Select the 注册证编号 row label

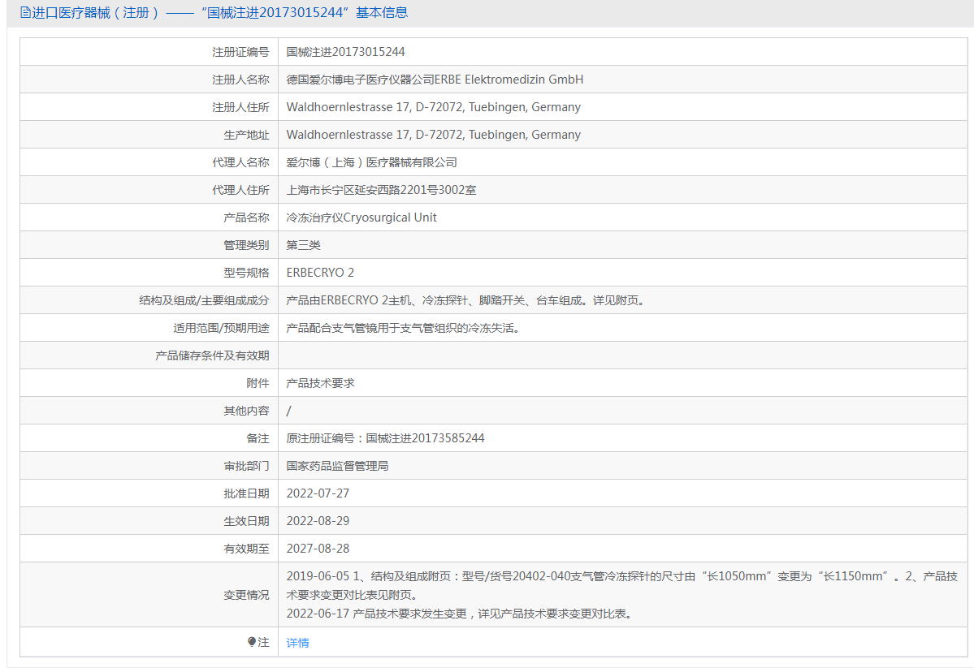pyautogui.click(x=240, y=52)
